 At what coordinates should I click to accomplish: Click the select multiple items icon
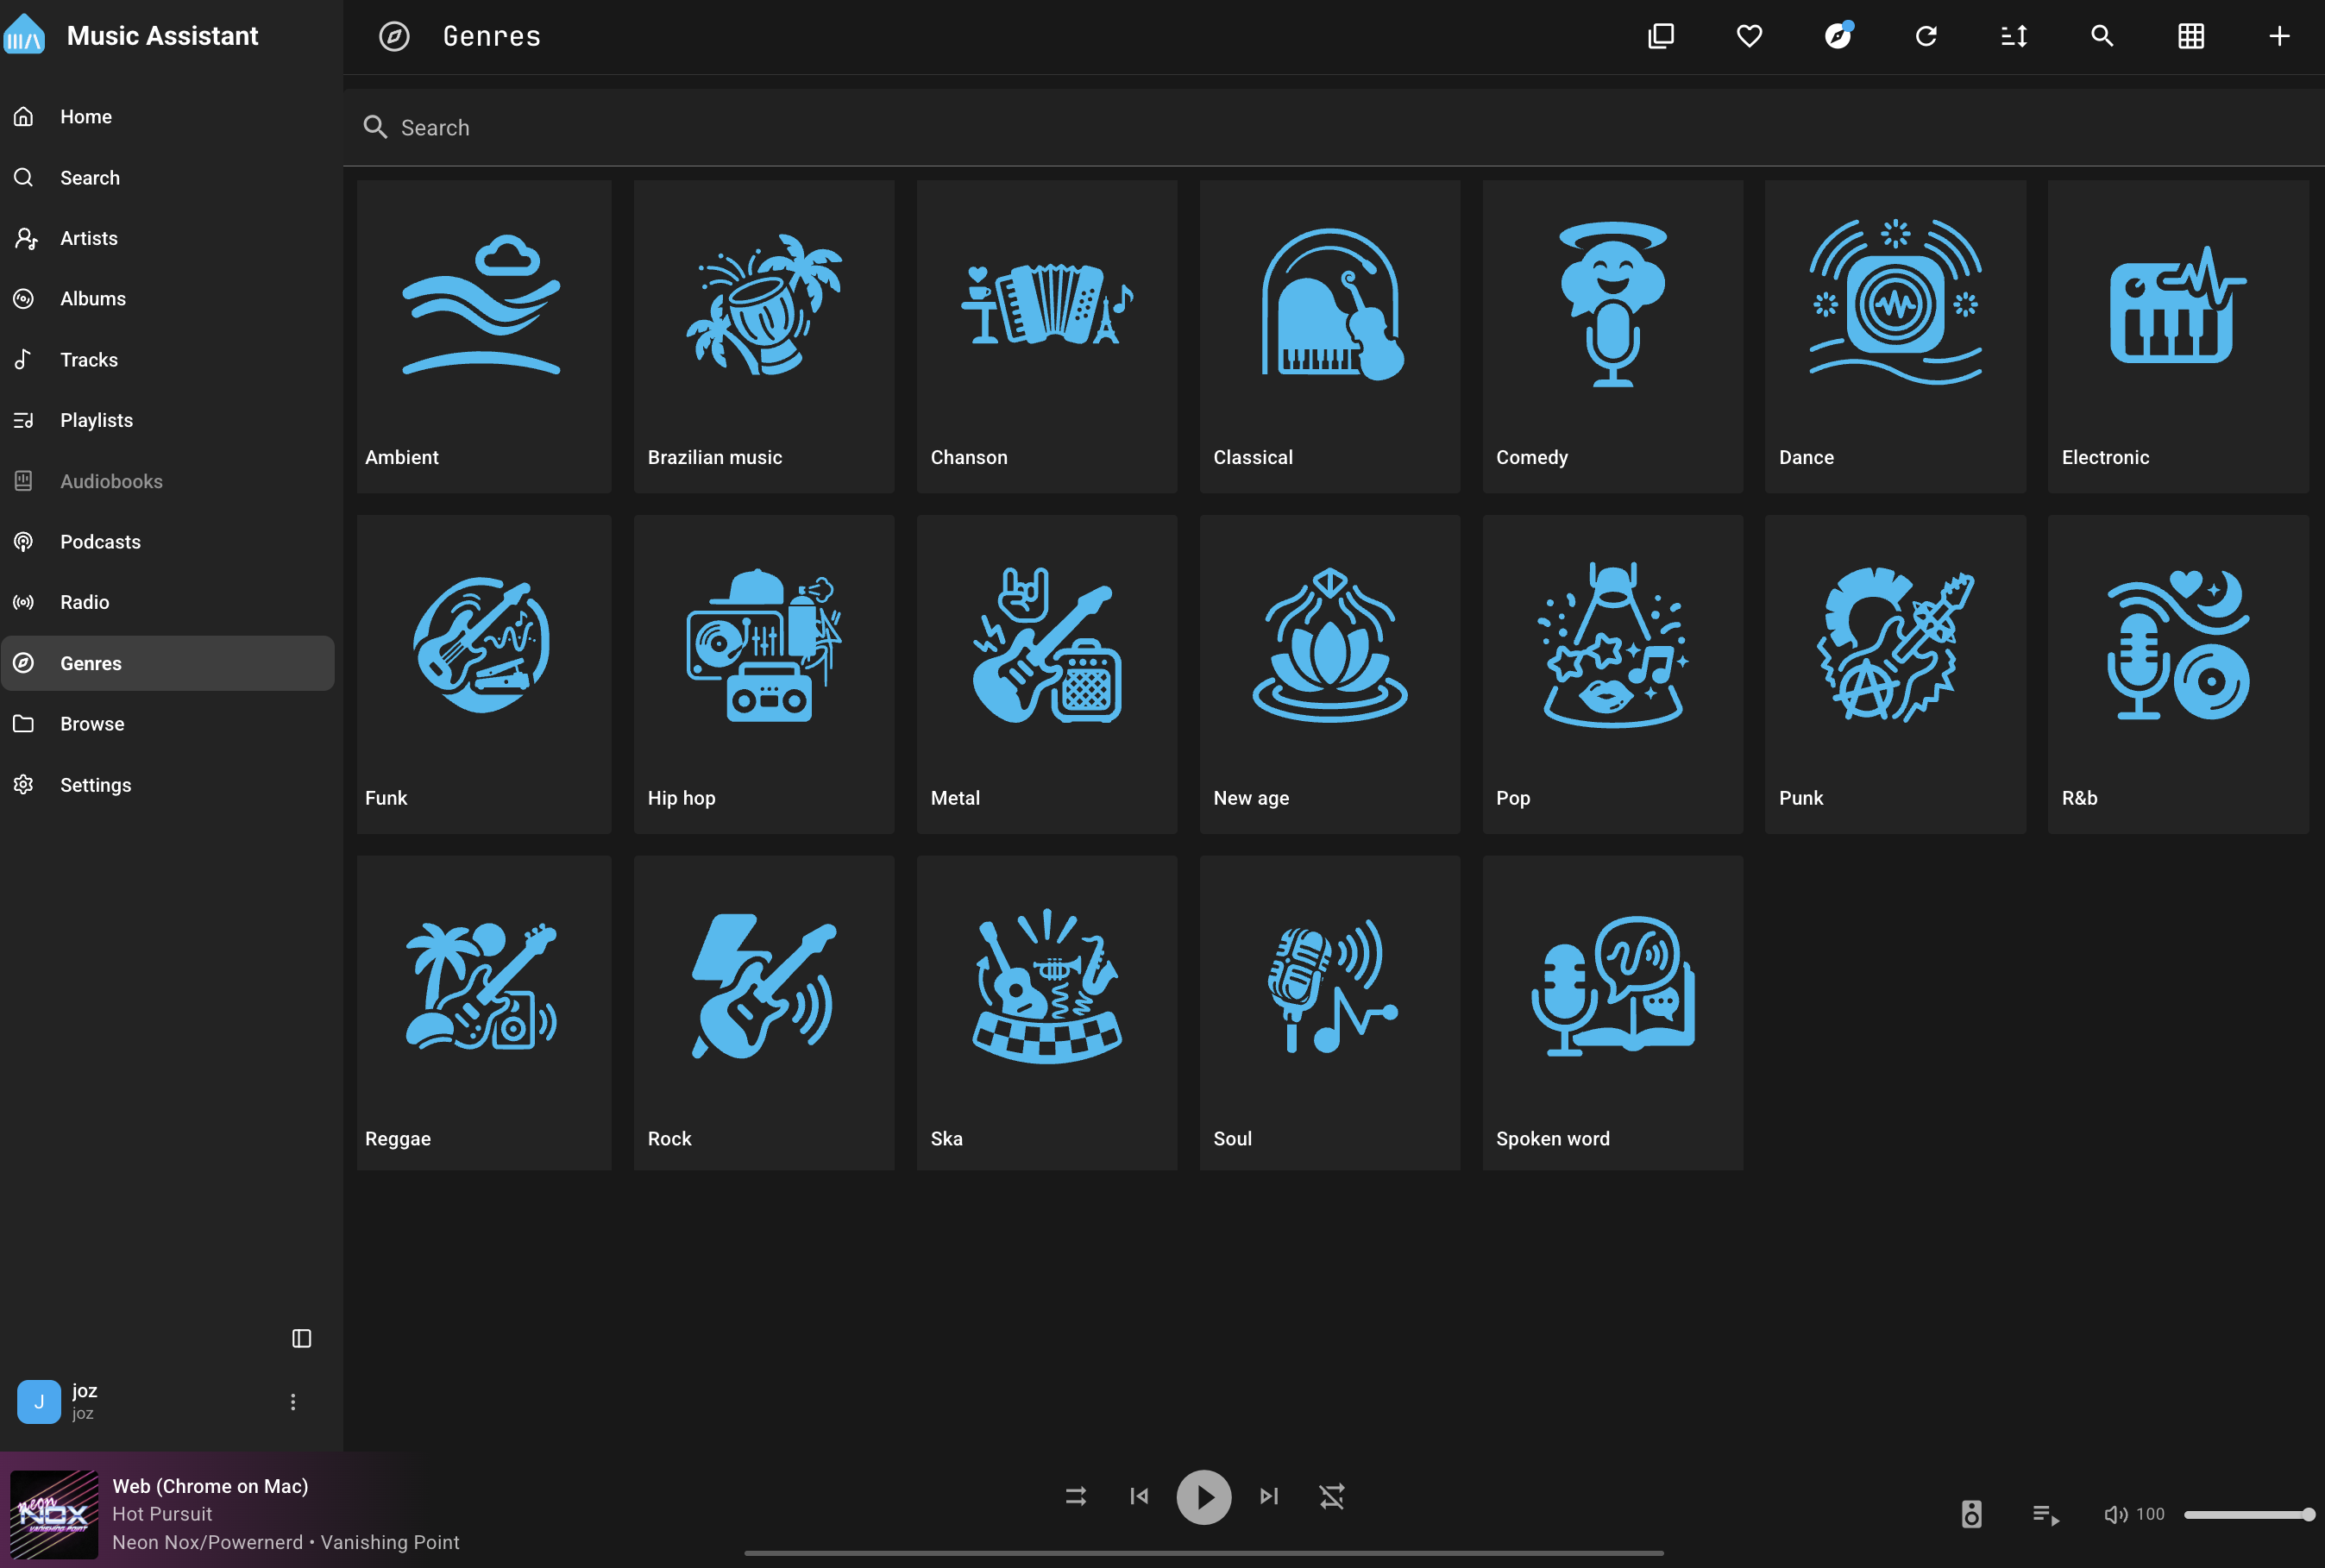pyautogui.click(x=1661, y=37)
